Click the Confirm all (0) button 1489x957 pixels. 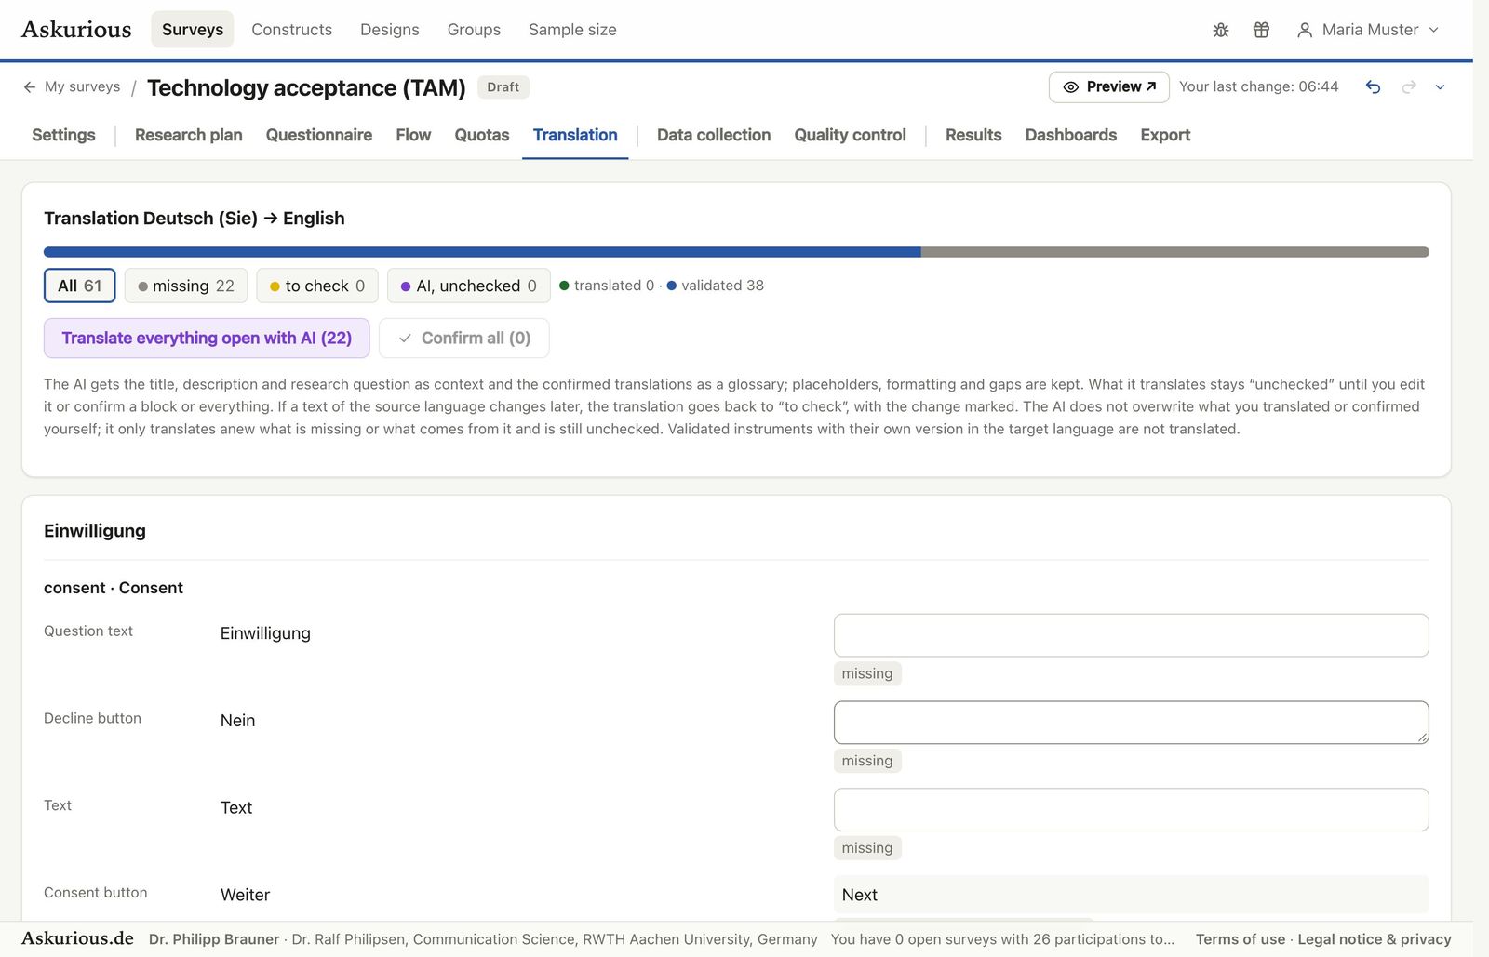point(464,339)
